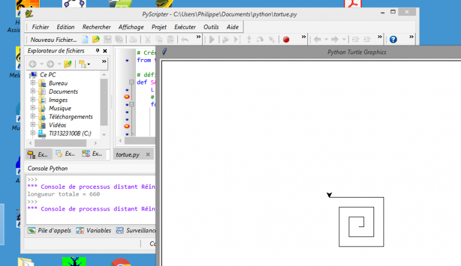Click the red Stop/Abort debugging icon
Viewport: 461px width, 266px height.
[286, 40]
